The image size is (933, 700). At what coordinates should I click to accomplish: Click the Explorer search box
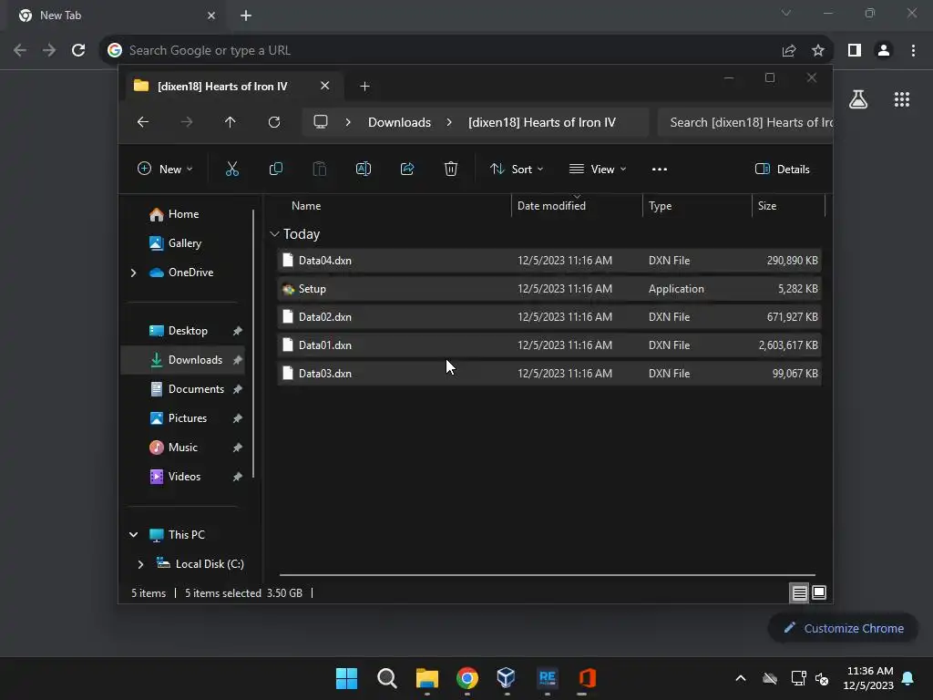pyautogui.click(x=745, y=122)
